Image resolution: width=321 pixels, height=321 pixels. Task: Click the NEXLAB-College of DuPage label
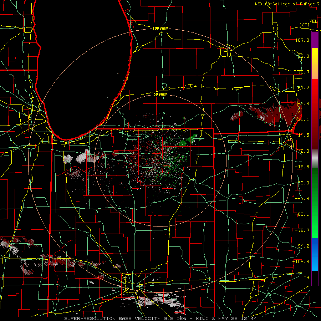pos(287,4)
